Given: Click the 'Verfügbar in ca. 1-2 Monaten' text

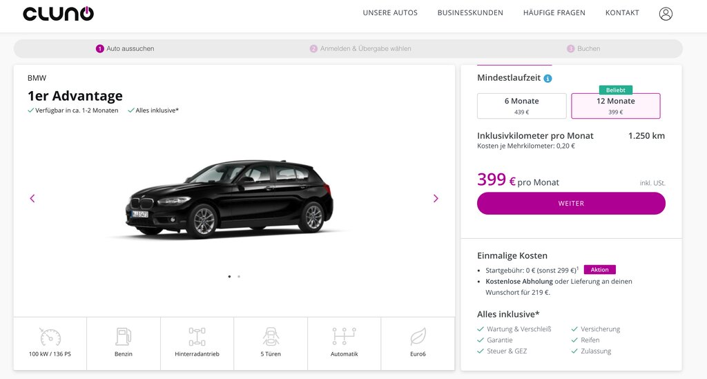Looking at the screenshot, I should [x=77, y=110].
